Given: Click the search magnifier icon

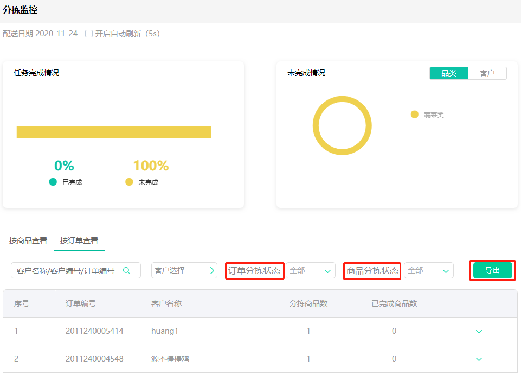Looking at the screenshot, I should pyautogui.click(x=126, y=270).
